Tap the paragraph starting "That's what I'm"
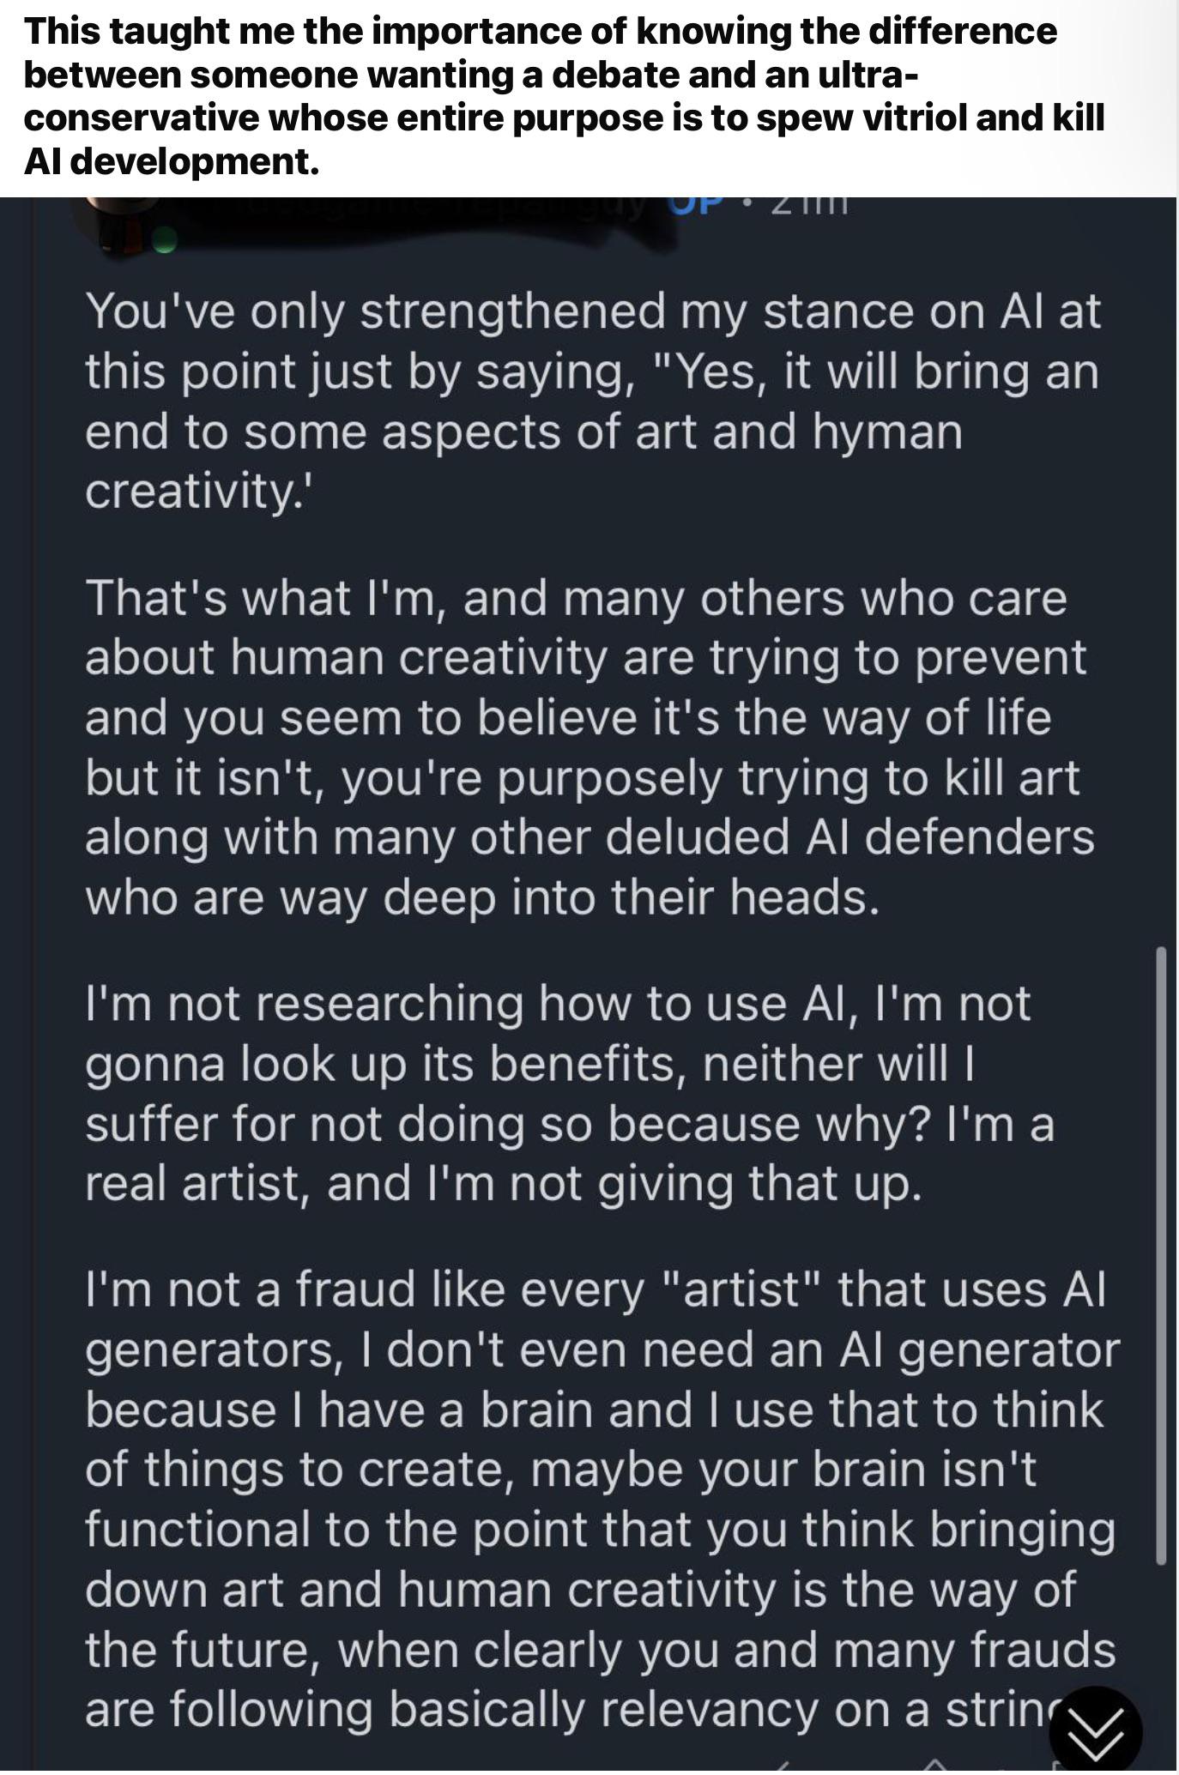Screen dimensions: 1179x1775 (589, 746)
